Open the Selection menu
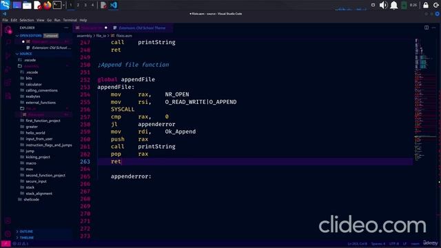The image size is (441, 248). [27, 20]
